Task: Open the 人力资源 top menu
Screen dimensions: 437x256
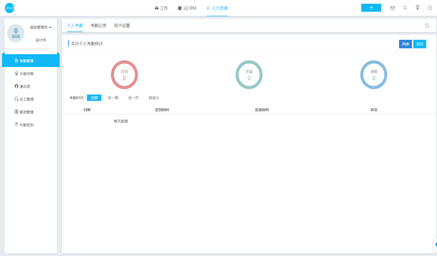Action: coord(217,8)
